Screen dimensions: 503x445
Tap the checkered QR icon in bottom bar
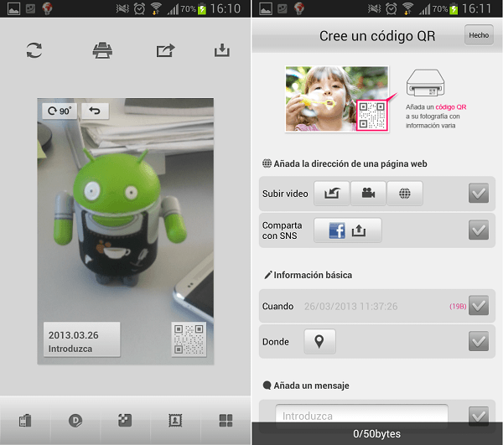point(125,421)
